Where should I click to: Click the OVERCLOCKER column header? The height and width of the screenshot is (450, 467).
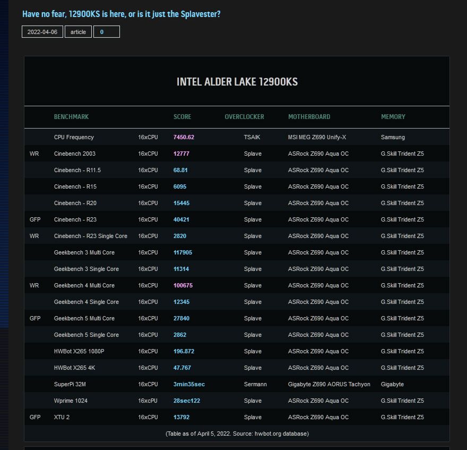[x=244, y=117]
